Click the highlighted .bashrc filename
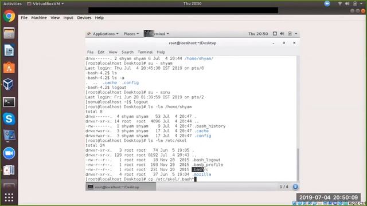The width and height of the screenshot is (367, 206). [200, 169]
